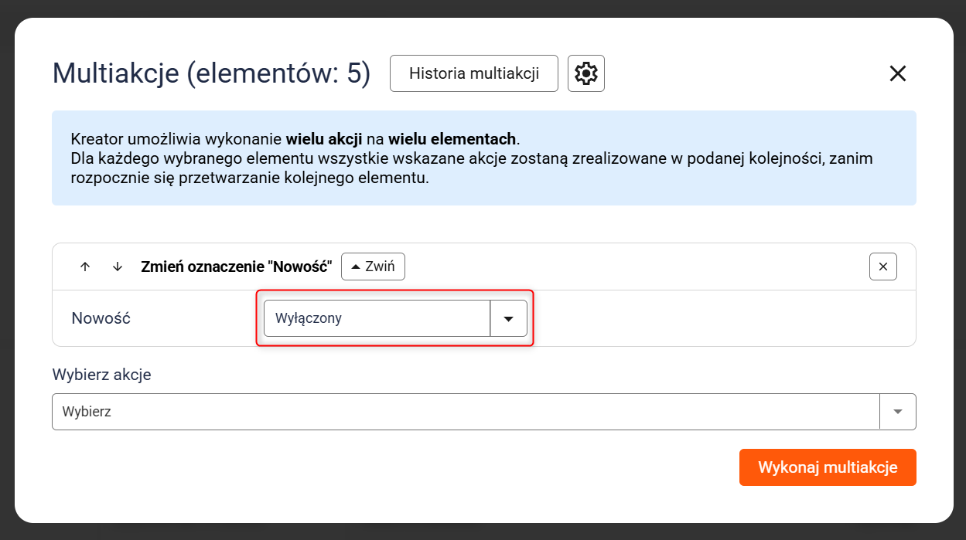Image resolution: width=966 pixels, height=540 pixels.
Task: Click the "Nowość" field label
Action: (101, 318)
